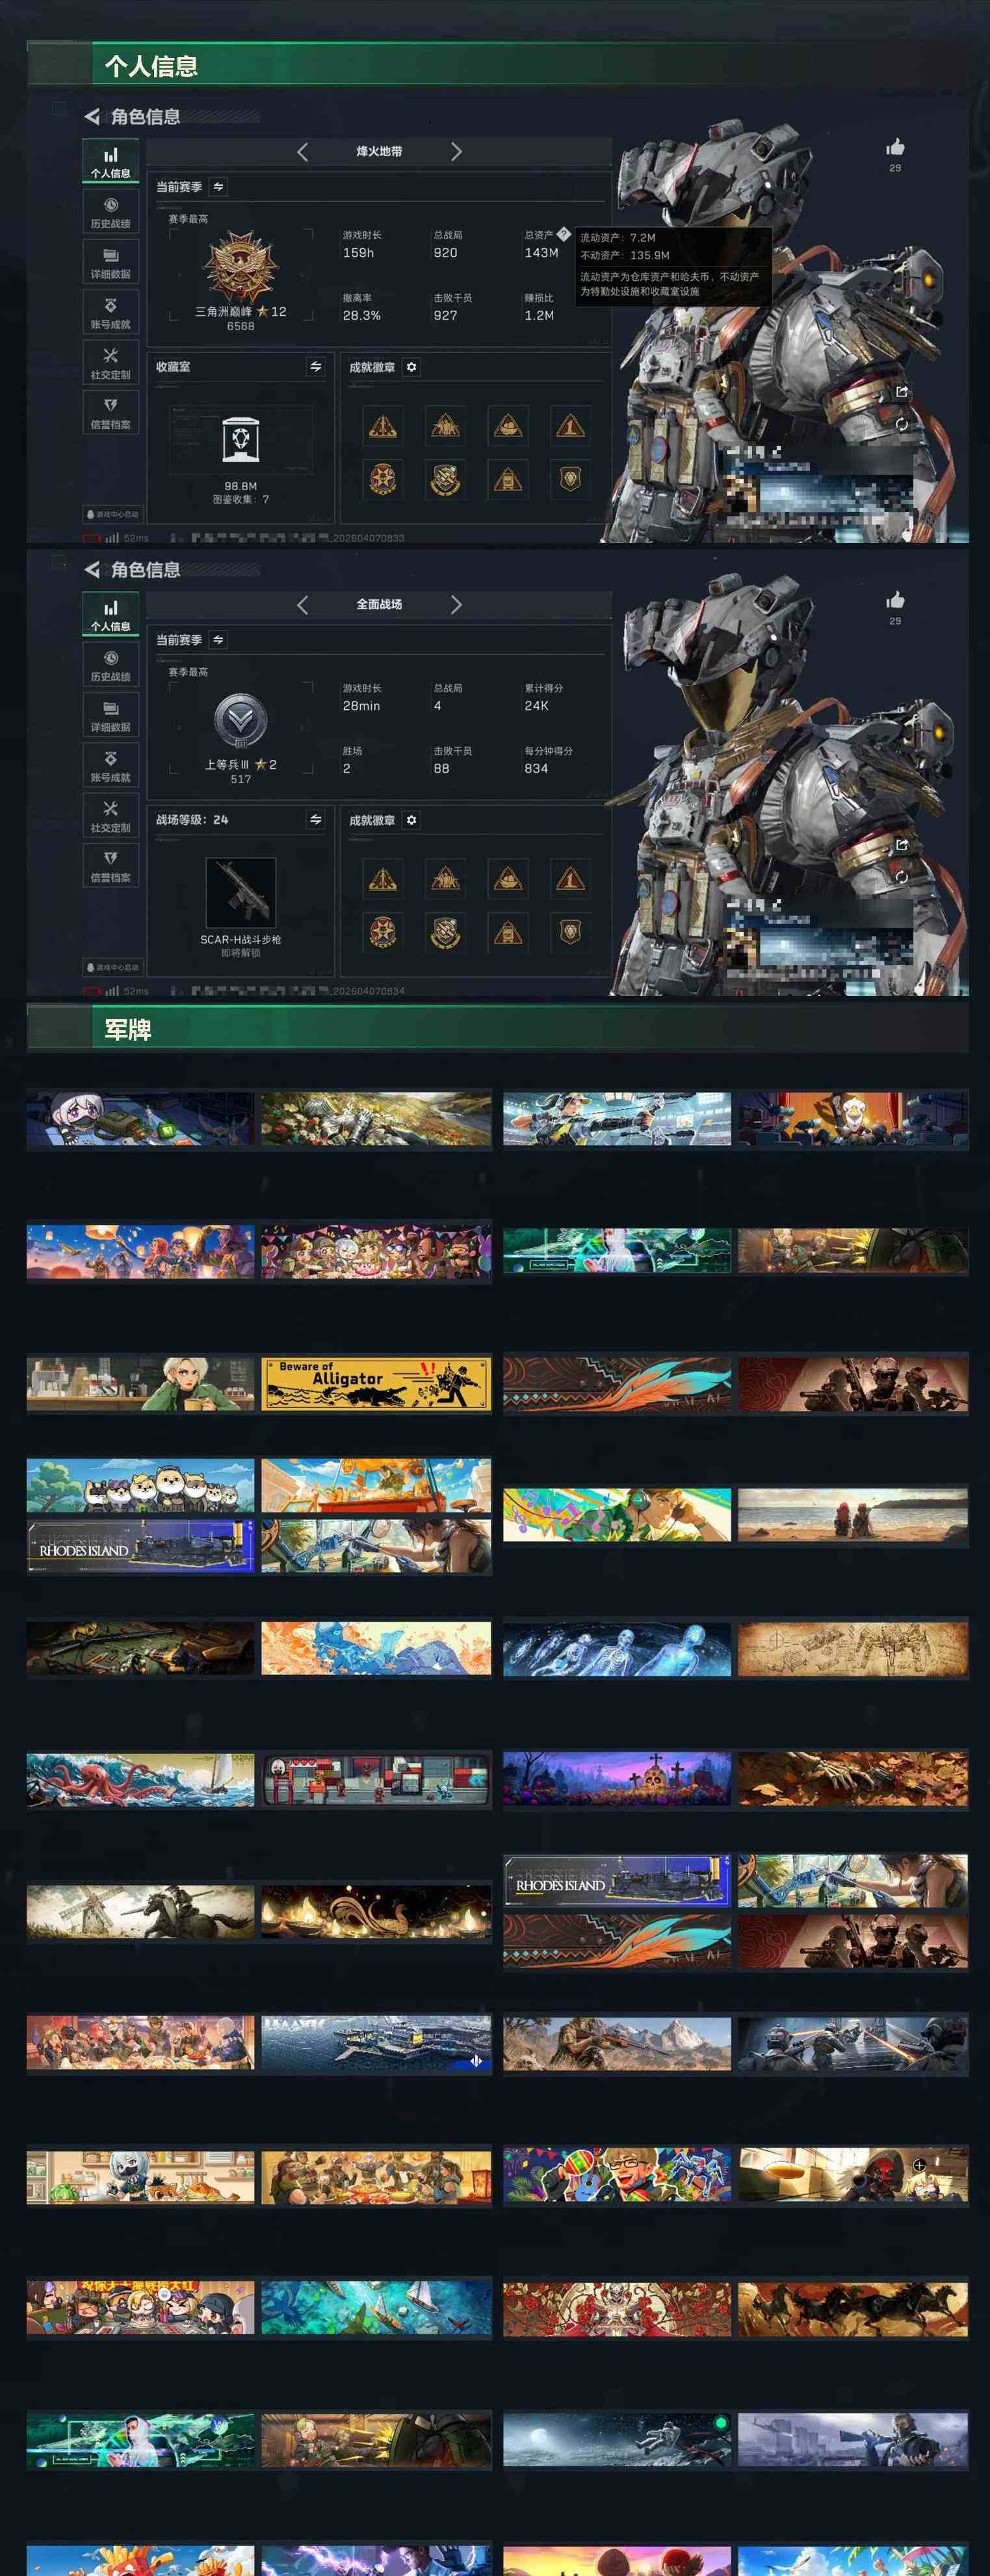Select the lion shield badge in 全面战场 panel
990x2576 pixels.
pyautogui.click(x=570, y=932)
